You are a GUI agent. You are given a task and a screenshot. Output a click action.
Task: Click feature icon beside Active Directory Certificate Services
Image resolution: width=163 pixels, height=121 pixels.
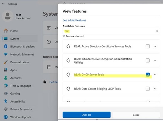68,46
